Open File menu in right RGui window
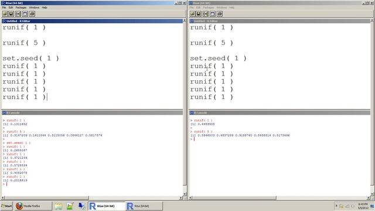The width and height of the screenshot is (375, 211). pyautogui.click(x=192, y=8)
